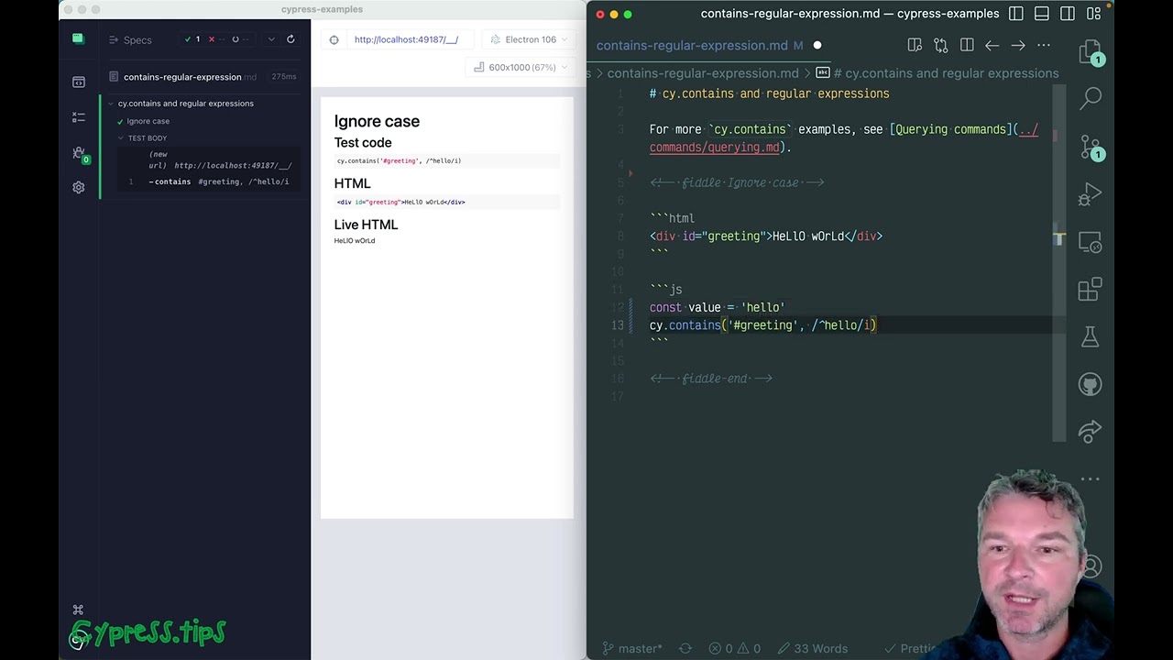Open the Cypress runs list icon
Image resolution: width=1173 pixels, height=660 pixels.
click(78, 117)
